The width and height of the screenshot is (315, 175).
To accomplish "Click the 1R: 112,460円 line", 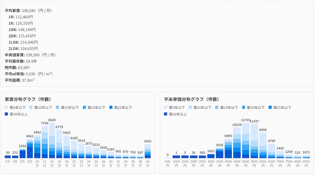I will (x=21, y=17).
